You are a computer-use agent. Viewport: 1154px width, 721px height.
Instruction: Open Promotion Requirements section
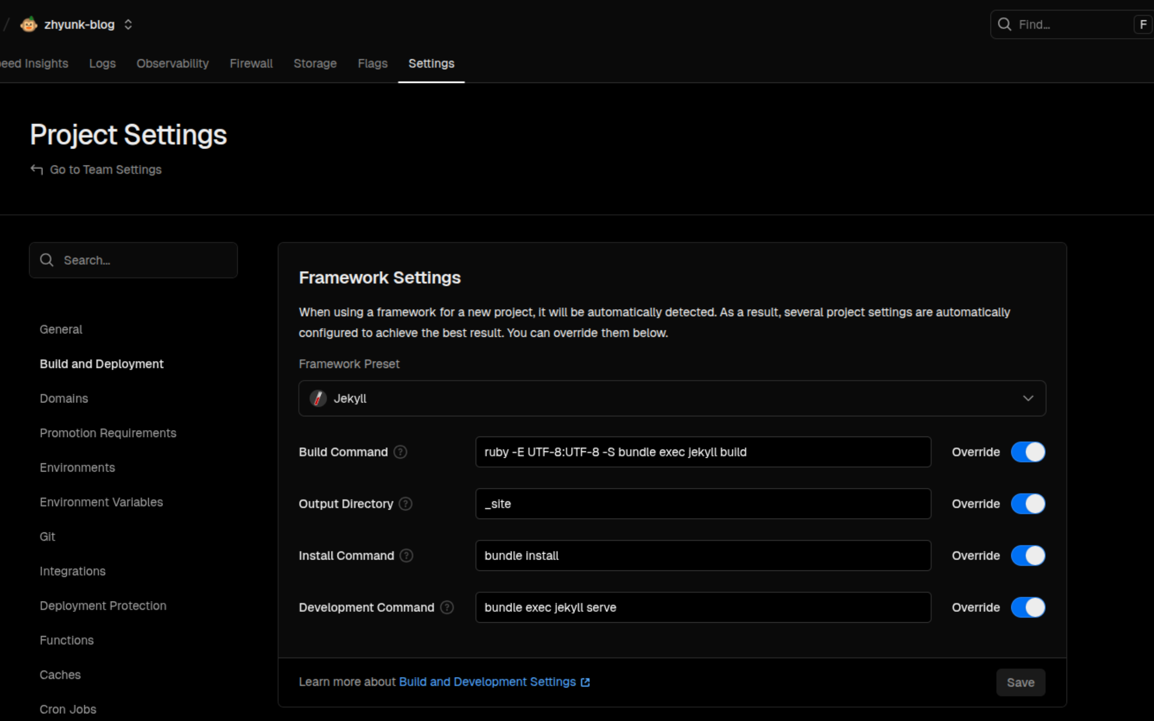coord(108,433)
